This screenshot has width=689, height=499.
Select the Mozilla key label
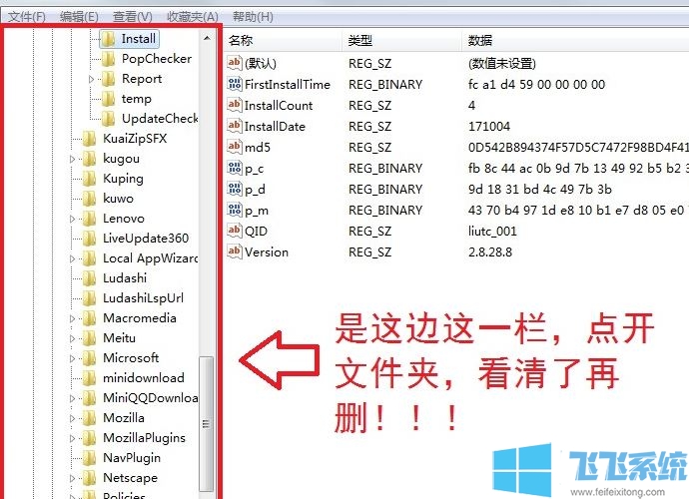(124, 418)
